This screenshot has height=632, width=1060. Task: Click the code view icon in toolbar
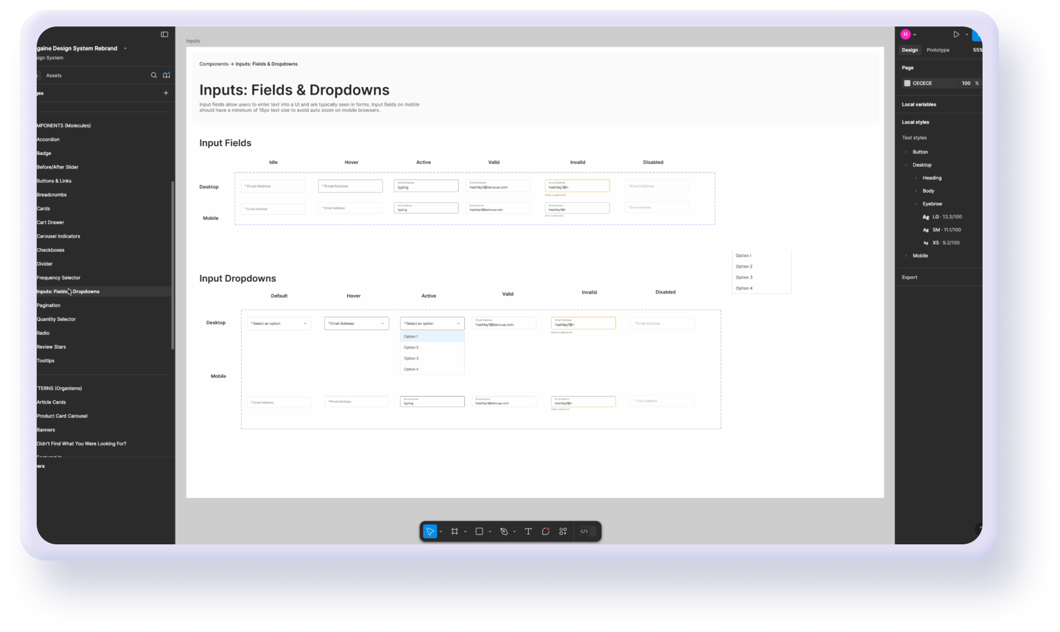[x=586, y=531]
